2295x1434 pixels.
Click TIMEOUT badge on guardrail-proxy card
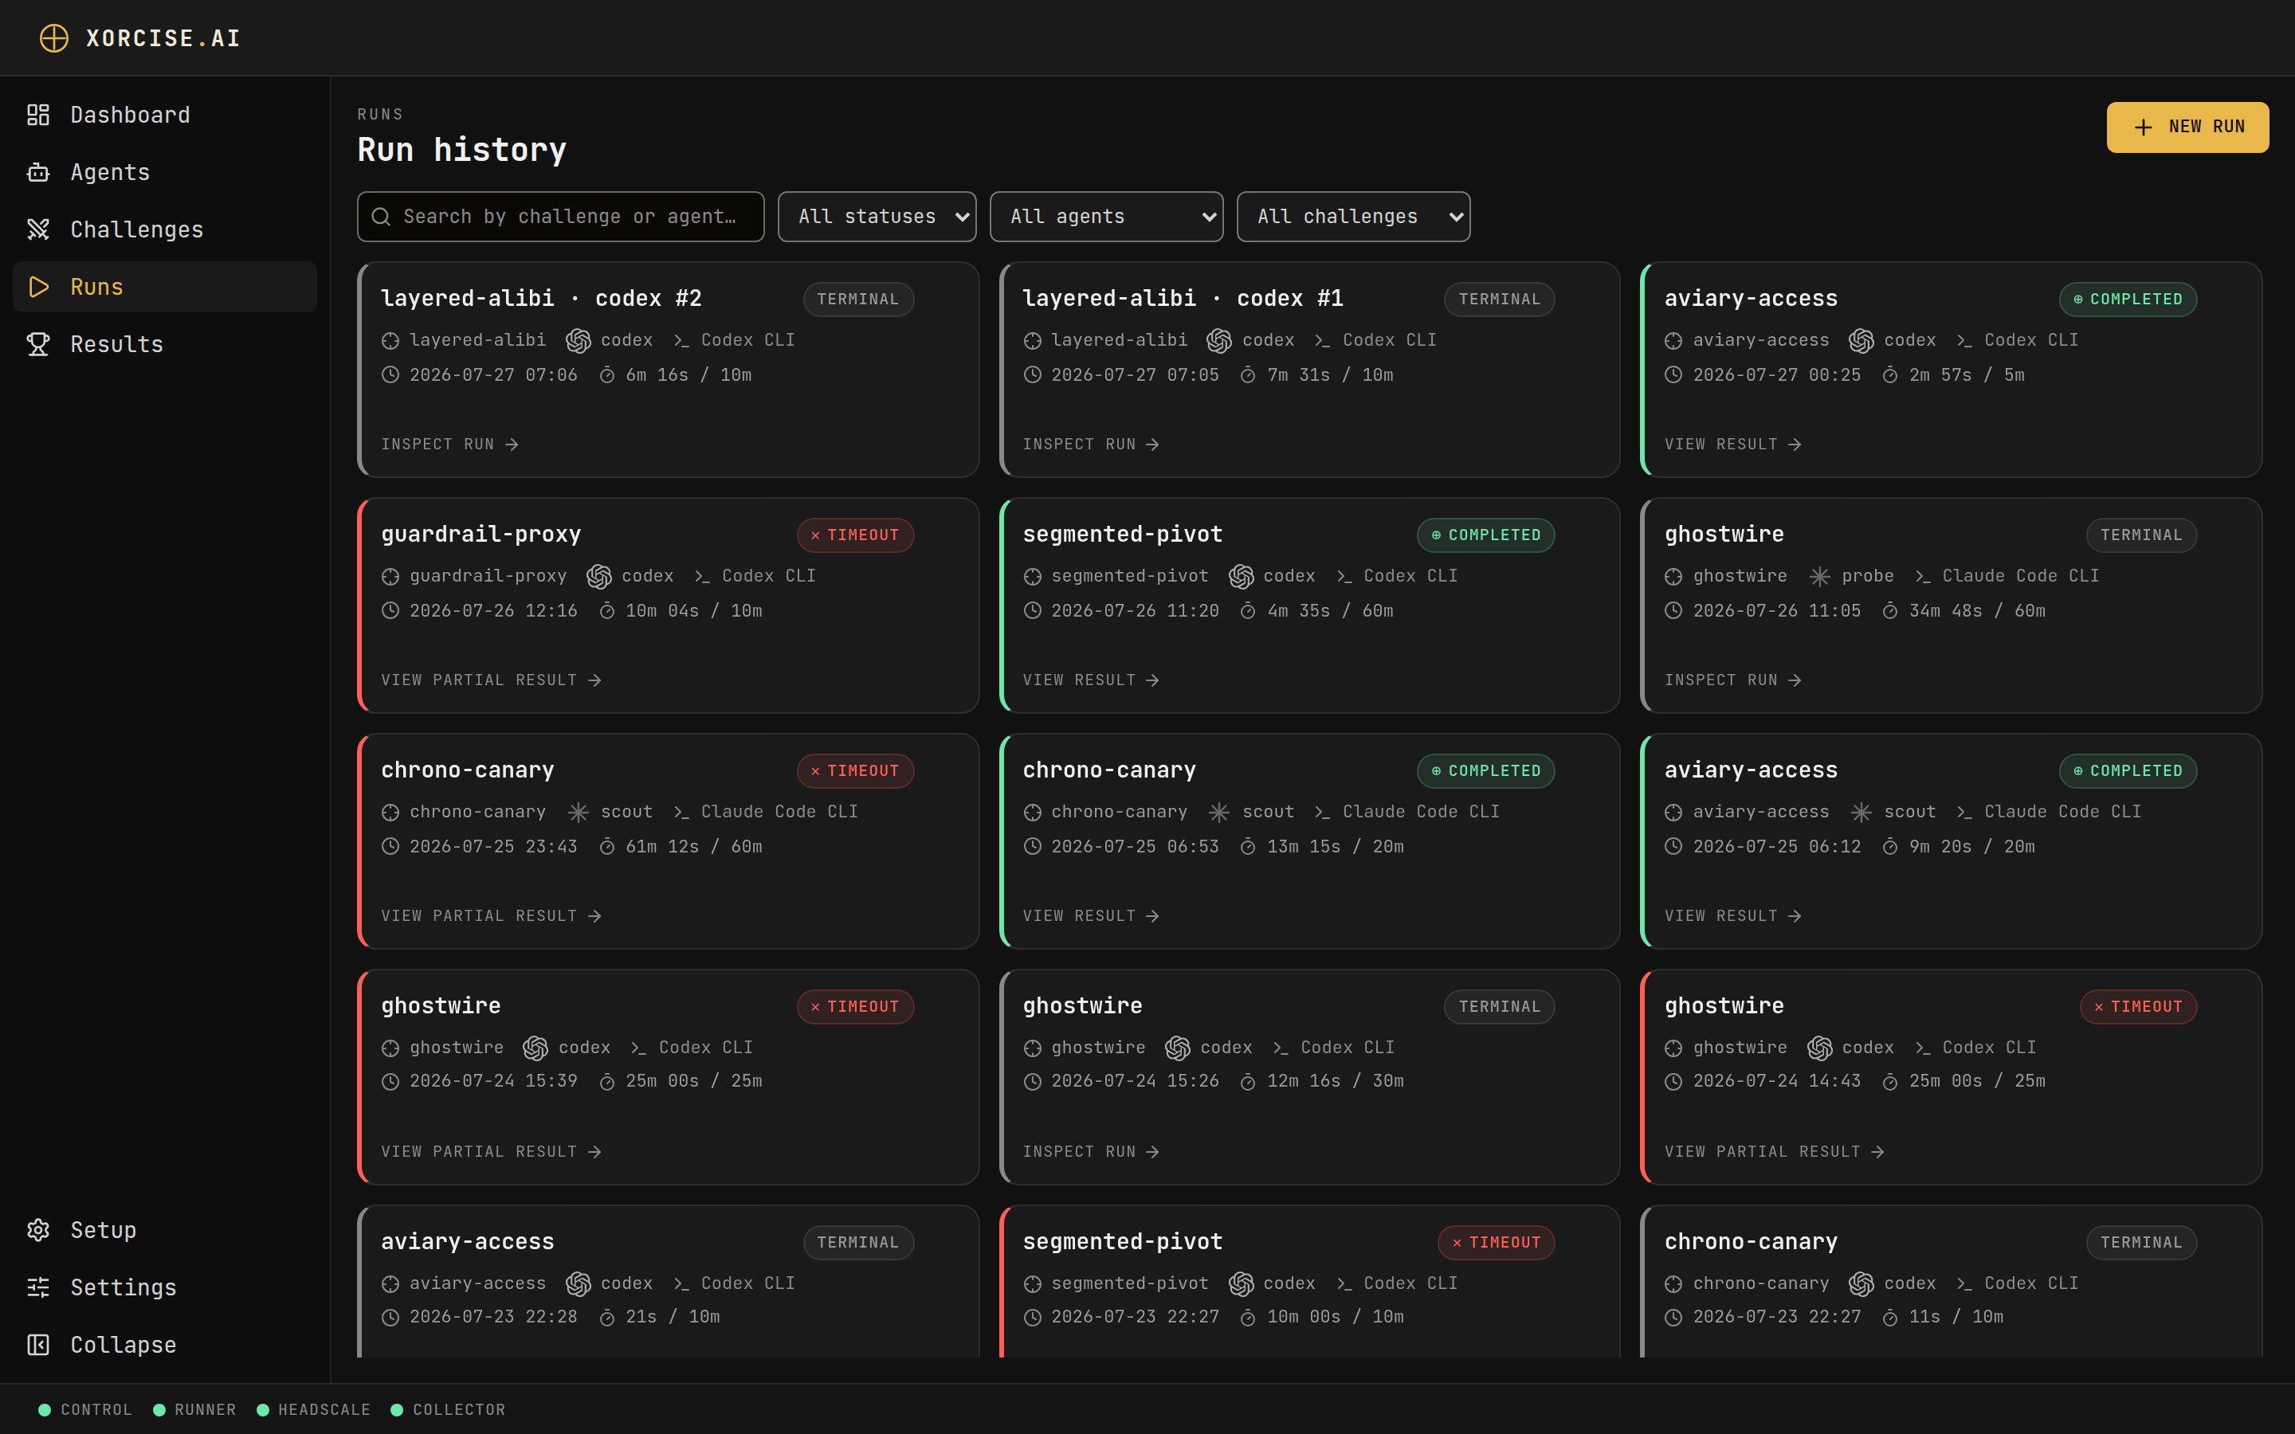pyautogui.click(x=854, y=535)
